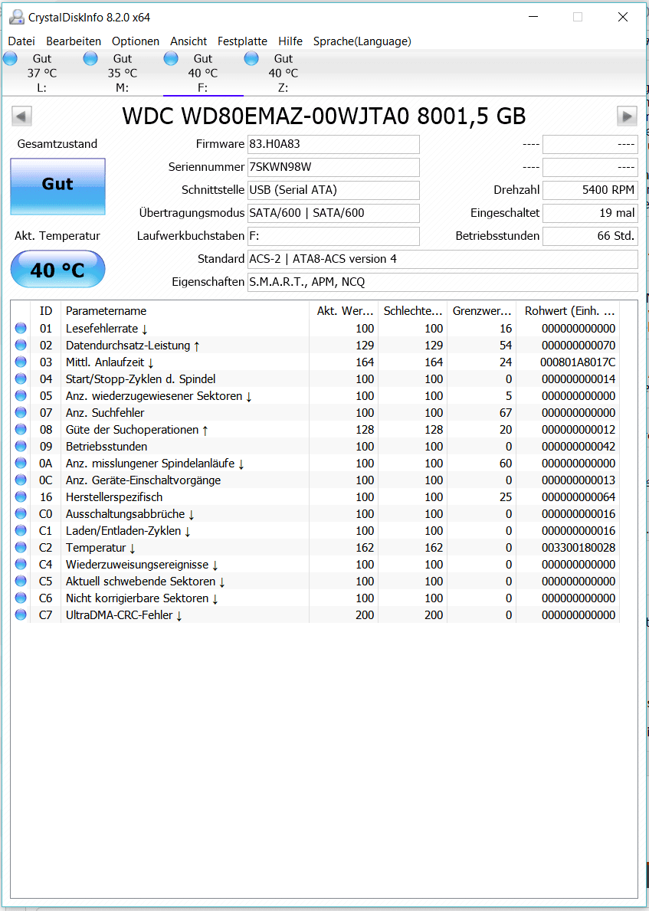The height and width of the screenshot is (911, 649).
Task: Click status orb for Lesefehlerrate row
Action: [21, 328]
